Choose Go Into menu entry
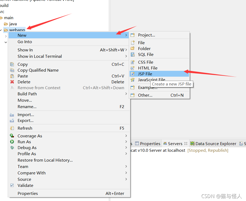Image resolution: width=246 pixels, height=201 pixels. pyautogui.click(x=69, y=42)
